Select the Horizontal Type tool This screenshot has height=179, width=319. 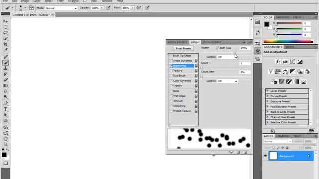coord(5,109)
